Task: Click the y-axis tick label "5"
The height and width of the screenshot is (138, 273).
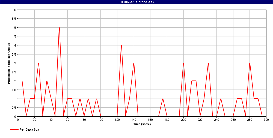Action: [x=15, y=28]
